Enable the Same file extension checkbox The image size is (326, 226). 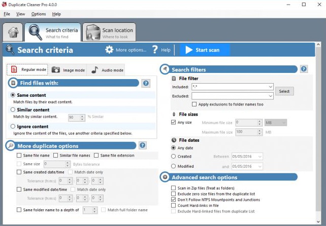[96, 155]
